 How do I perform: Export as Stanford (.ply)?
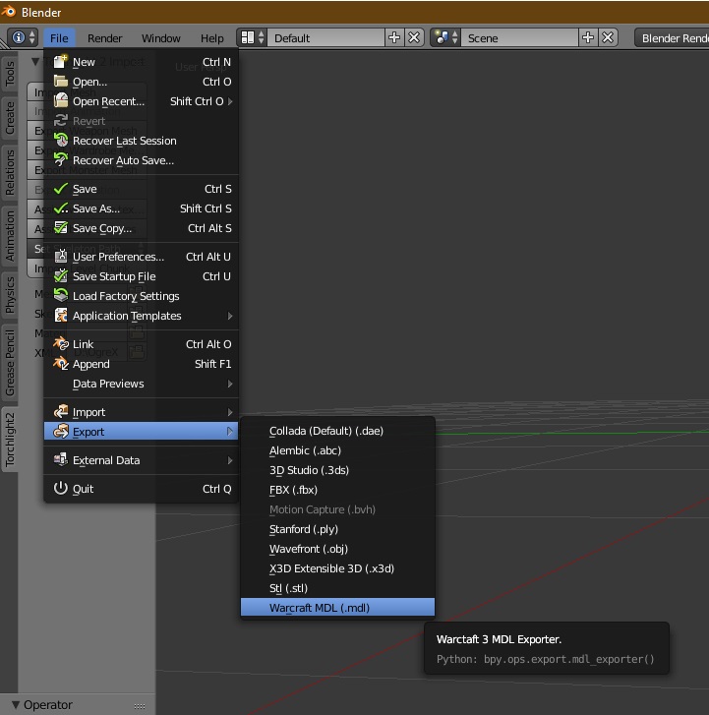point(337,529)
